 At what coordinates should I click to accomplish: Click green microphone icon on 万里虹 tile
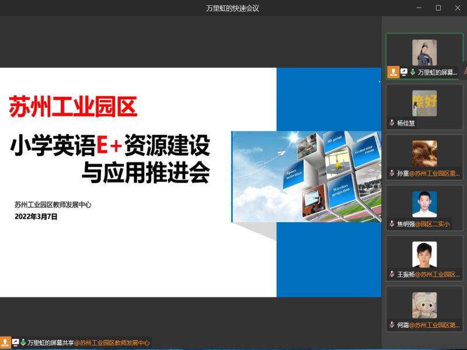pos(413,72)
